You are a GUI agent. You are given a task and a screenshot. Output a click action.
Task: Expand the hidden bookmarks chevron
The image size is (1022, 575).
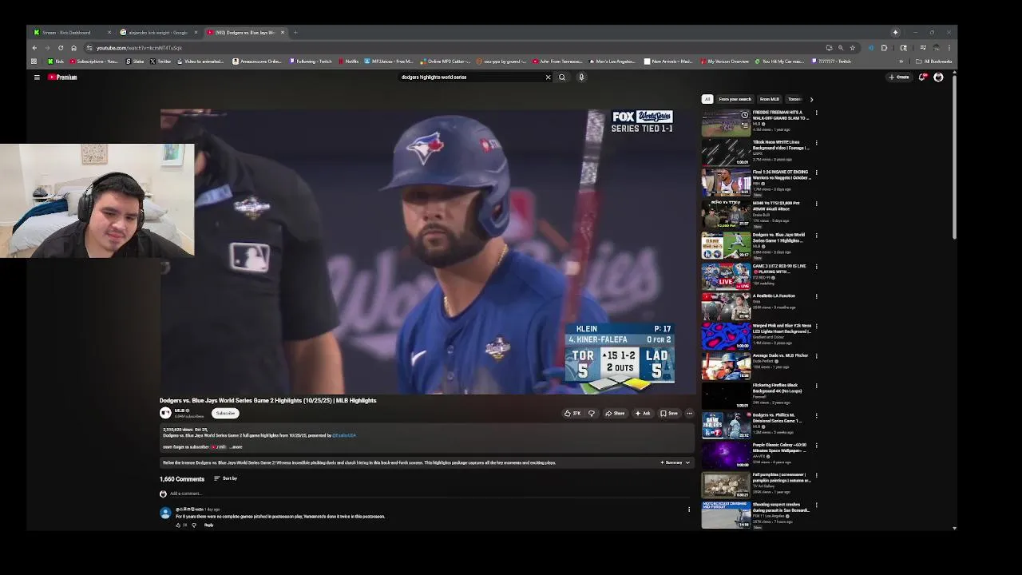[x=901, y=61]
